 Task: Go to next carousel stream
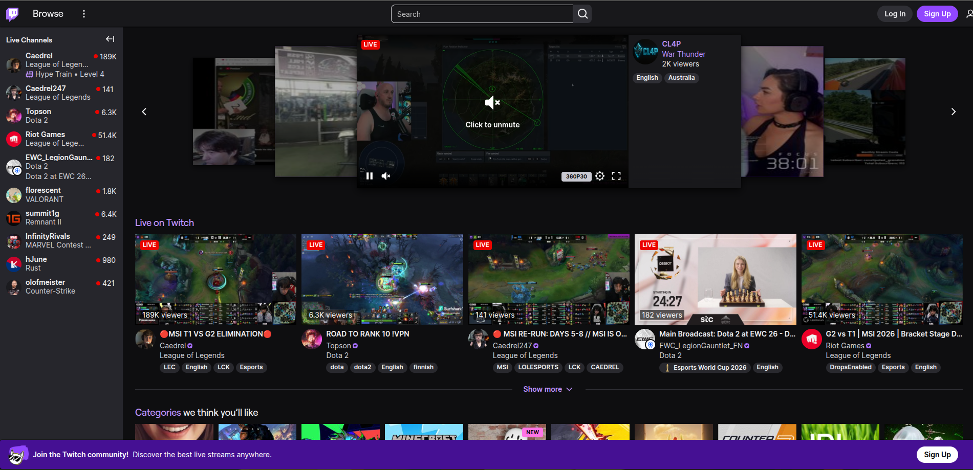953,111
